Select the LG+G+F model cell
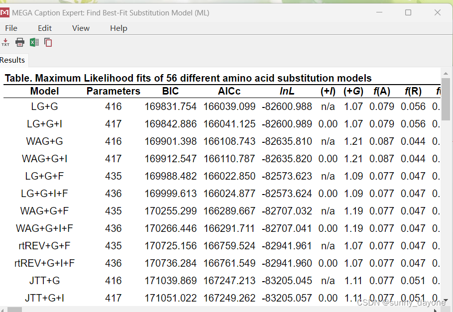Image resolution: width=453 pixels, height=312 pixels. [44, 176]
